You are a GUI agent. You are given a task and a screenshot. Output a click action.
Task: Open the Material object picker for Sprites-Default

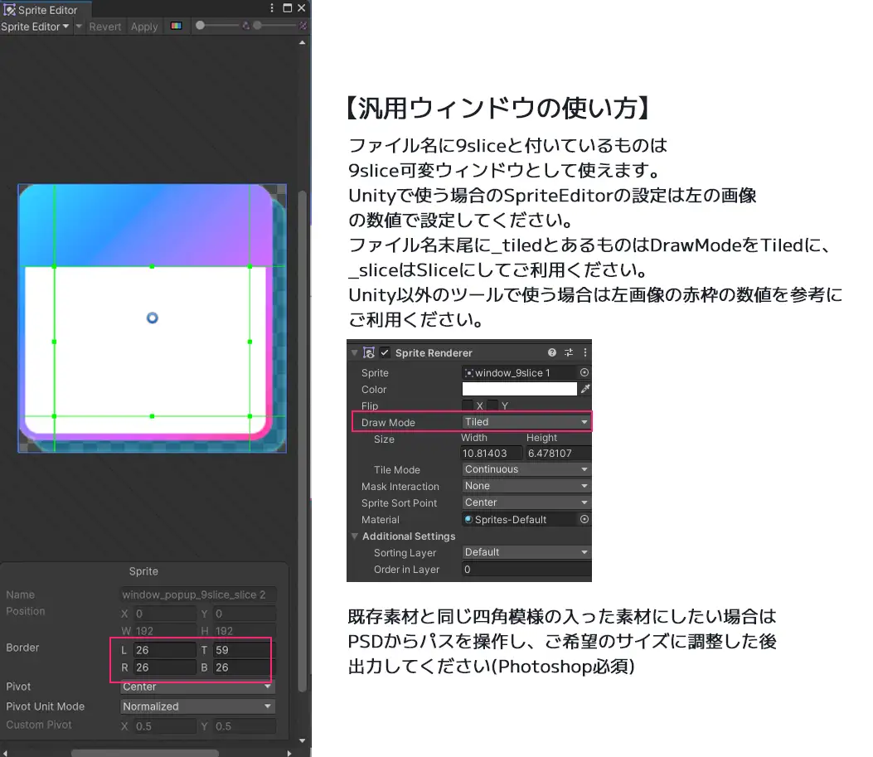(x=585, y=518)
